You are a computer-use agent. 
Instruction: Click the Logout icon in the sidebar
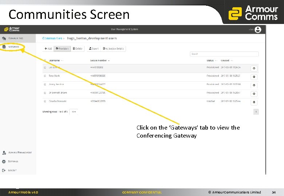tap(4, 170)
